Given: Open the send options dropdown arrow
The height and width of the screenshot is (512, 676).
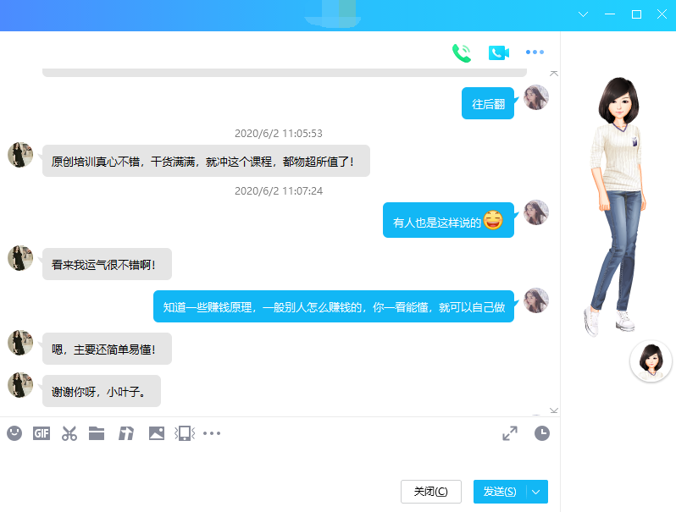Looking at the screenshot, I should 537,492.
